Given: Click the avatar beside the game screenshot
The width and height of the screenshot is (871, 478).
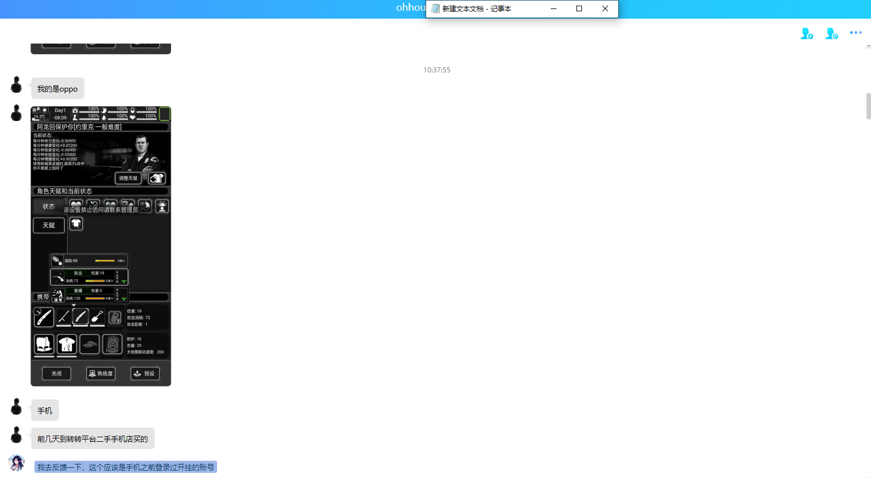Looking at the screenshot, I should tap(16, 113).
